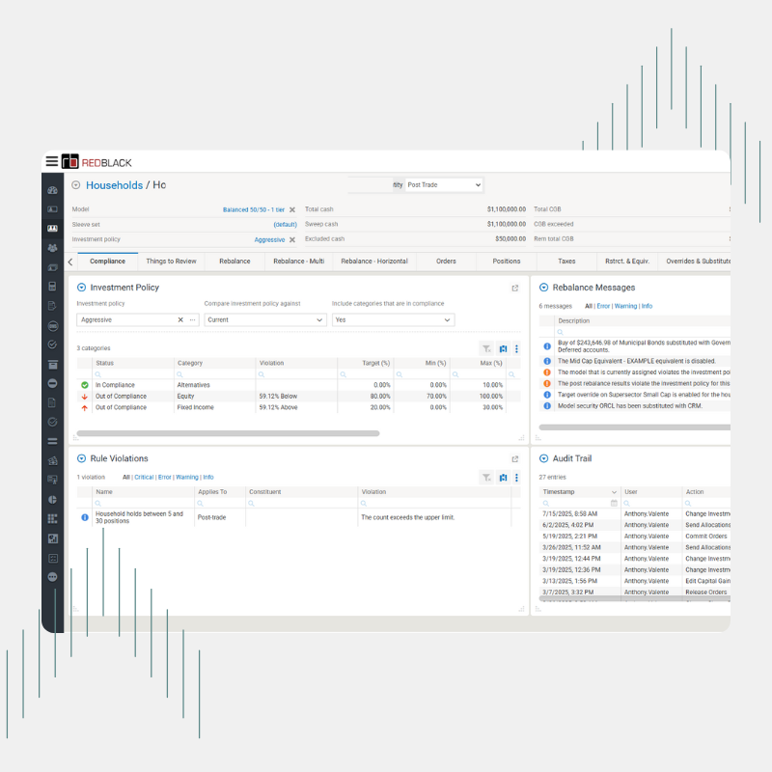
Task: Remove the Balanced 50/50 model assignment
Action: coord(292,209)
